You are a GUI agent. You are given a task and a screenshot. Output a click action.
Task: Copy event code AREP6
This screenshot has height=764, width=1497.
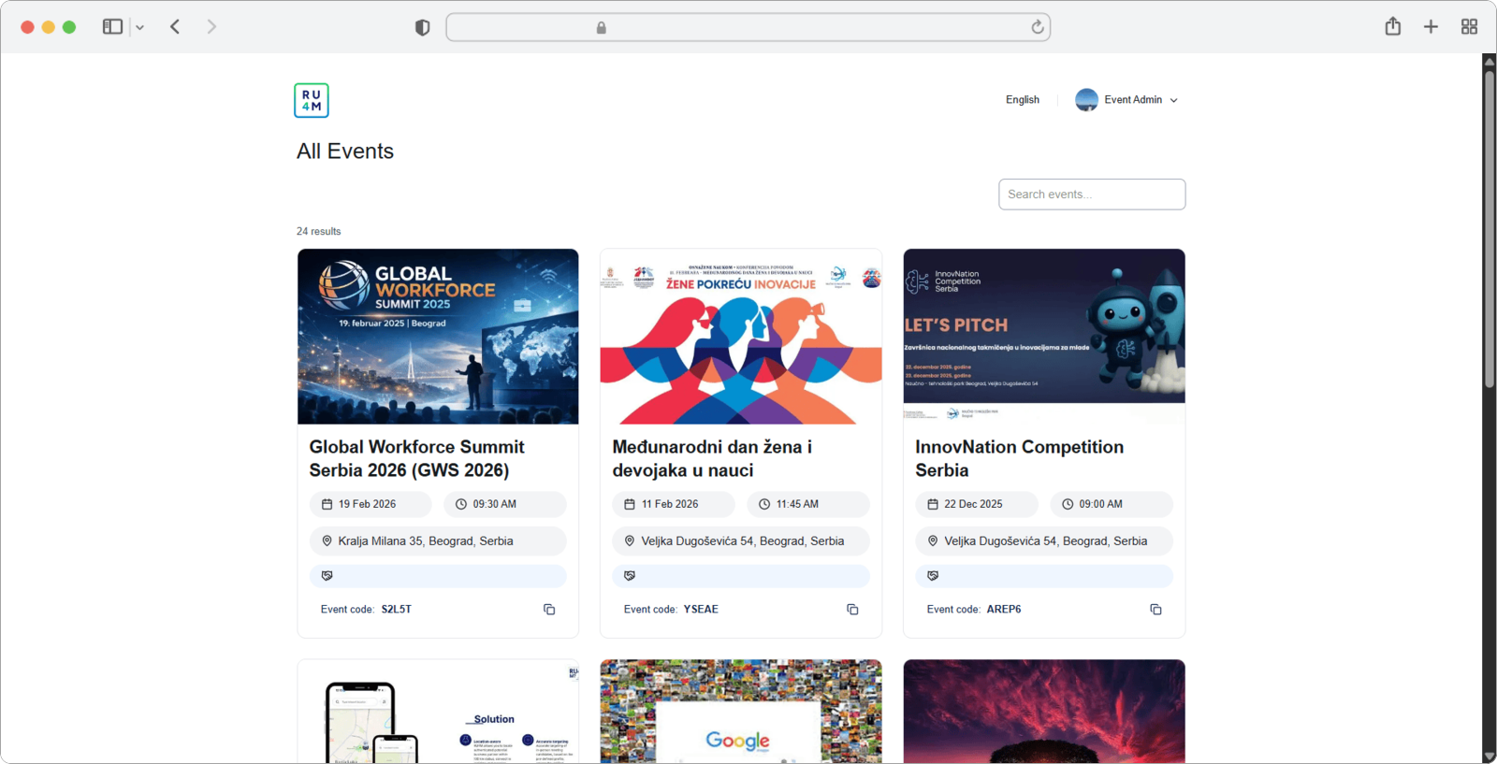point(1155,610)
